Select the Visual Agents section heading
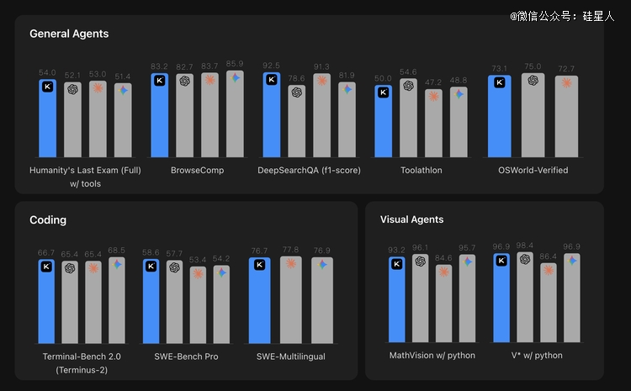 (x=412, y=219)
